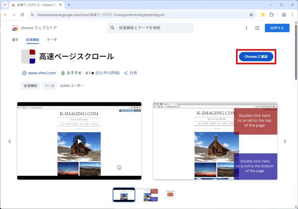298x209 pixels.
Task: Open a new tab with the plus button
Action: click(x=69, y=5)
